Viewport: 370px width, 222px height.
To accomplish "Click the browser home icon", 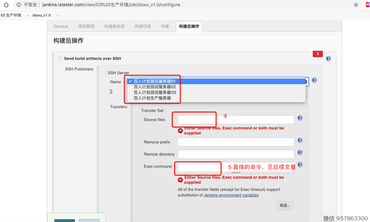I will tap(6, 5).
